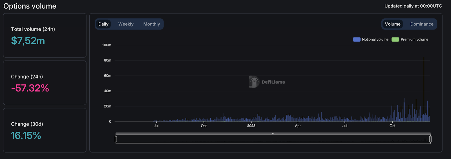
Task: Switch chart to Weekly interval
Action: (x=126, y=24)
